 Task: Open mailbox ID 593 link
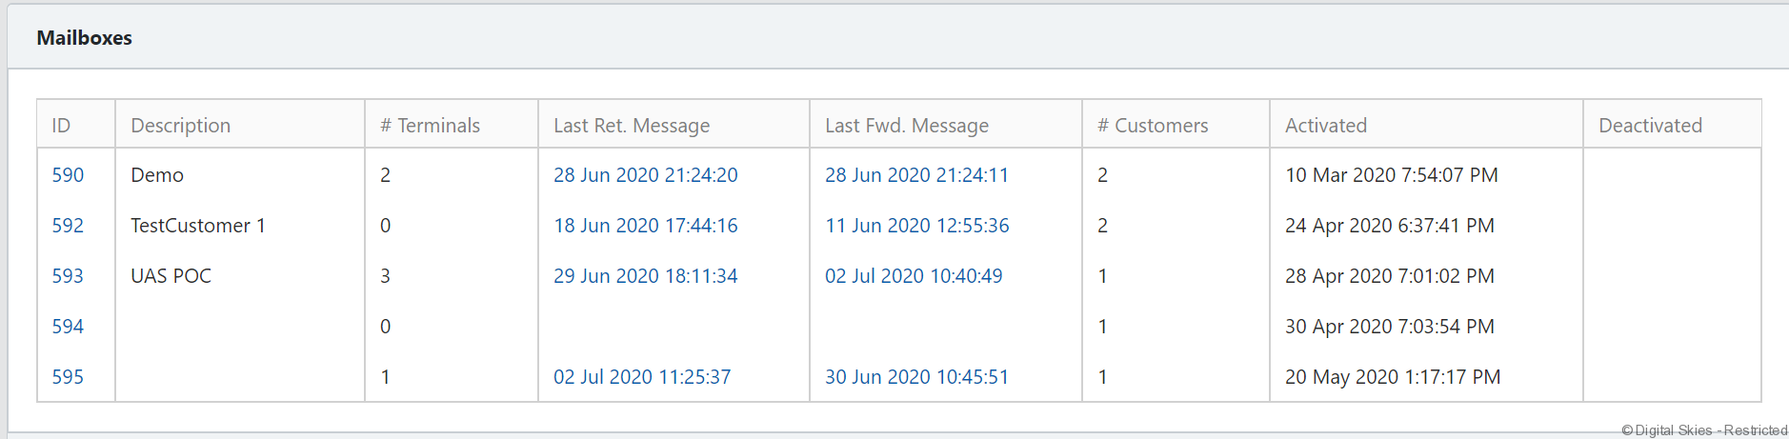tap(68, 276)
